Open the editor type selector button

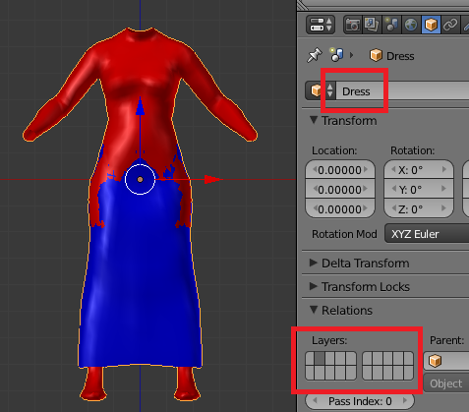coord(321,25)
